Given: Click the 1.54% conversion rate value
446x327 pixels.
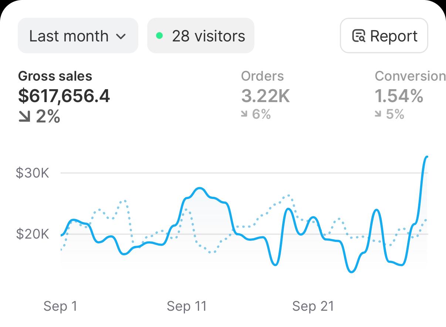Looking at the screenshot, I should point(399,96).
